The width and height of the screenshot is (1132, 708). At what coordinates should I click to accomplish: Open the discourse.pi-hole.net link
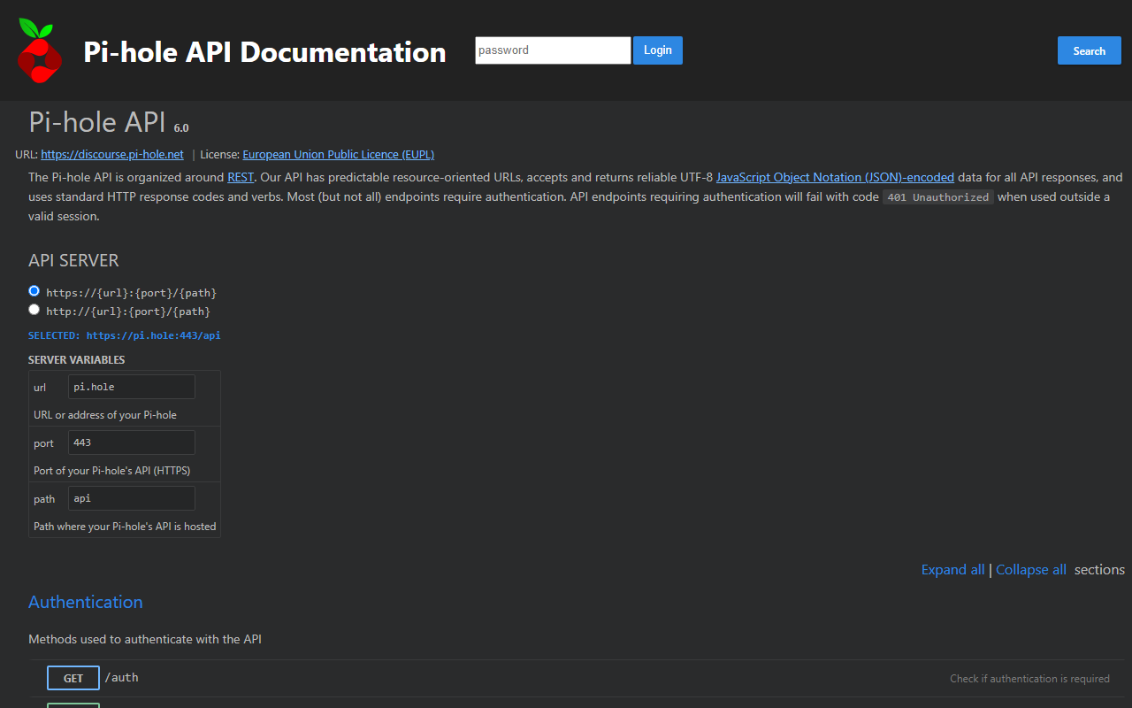[x=112, y=154]
